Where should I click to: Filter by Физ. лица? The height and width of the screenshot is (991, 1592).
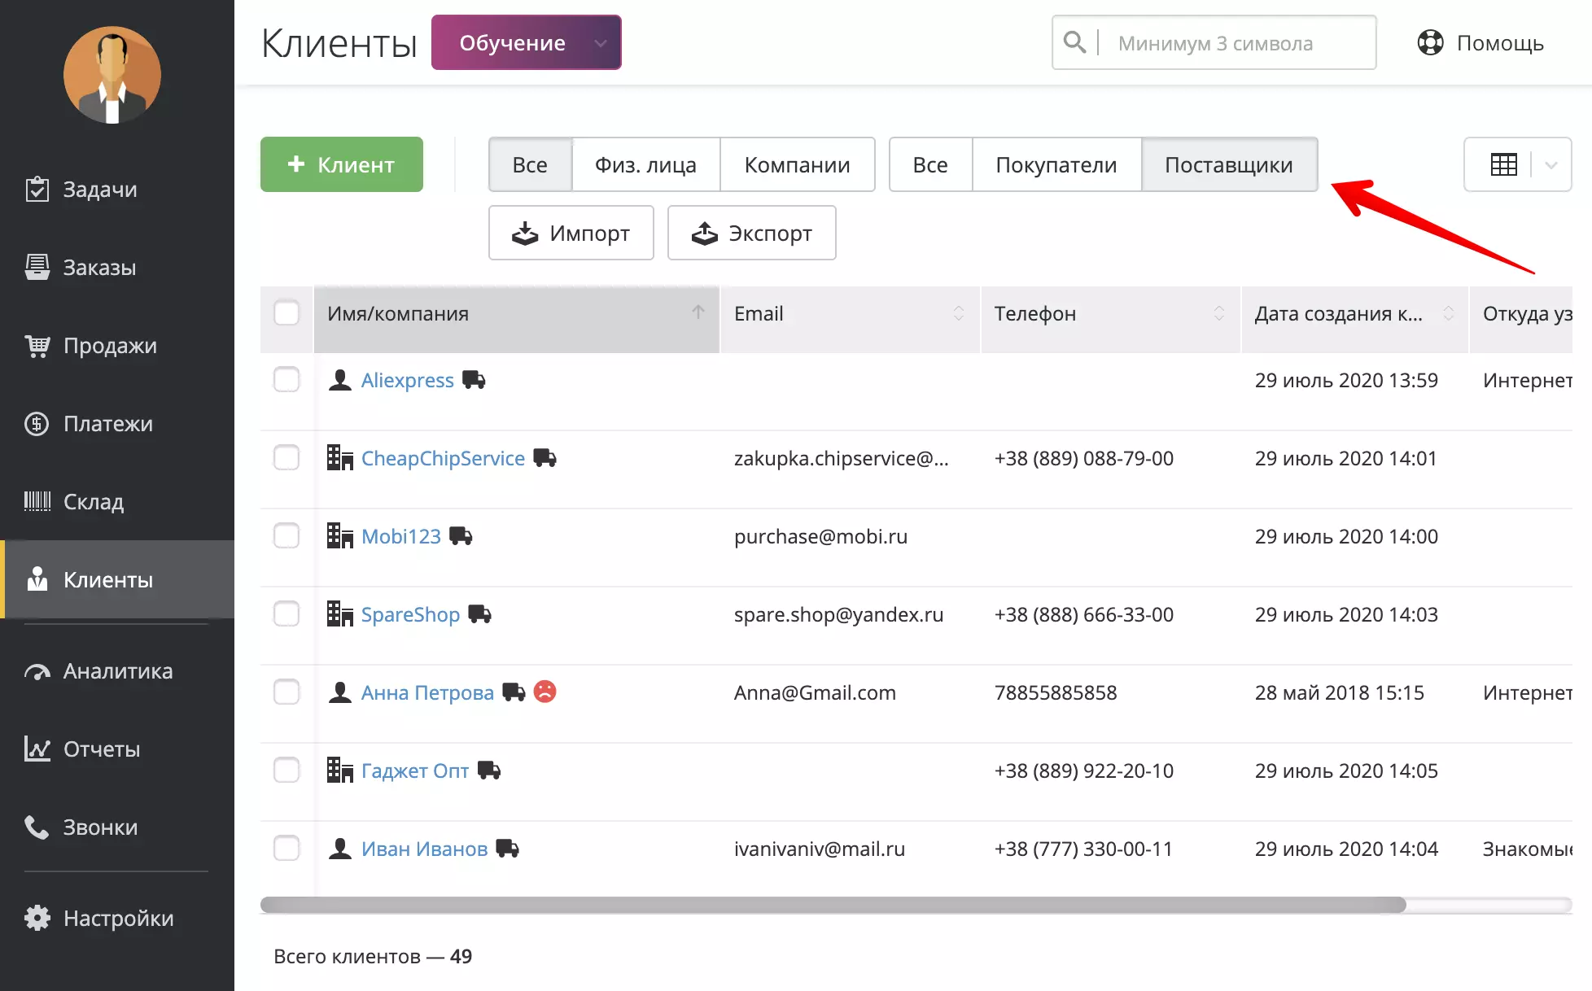click(x=645, y=164)
